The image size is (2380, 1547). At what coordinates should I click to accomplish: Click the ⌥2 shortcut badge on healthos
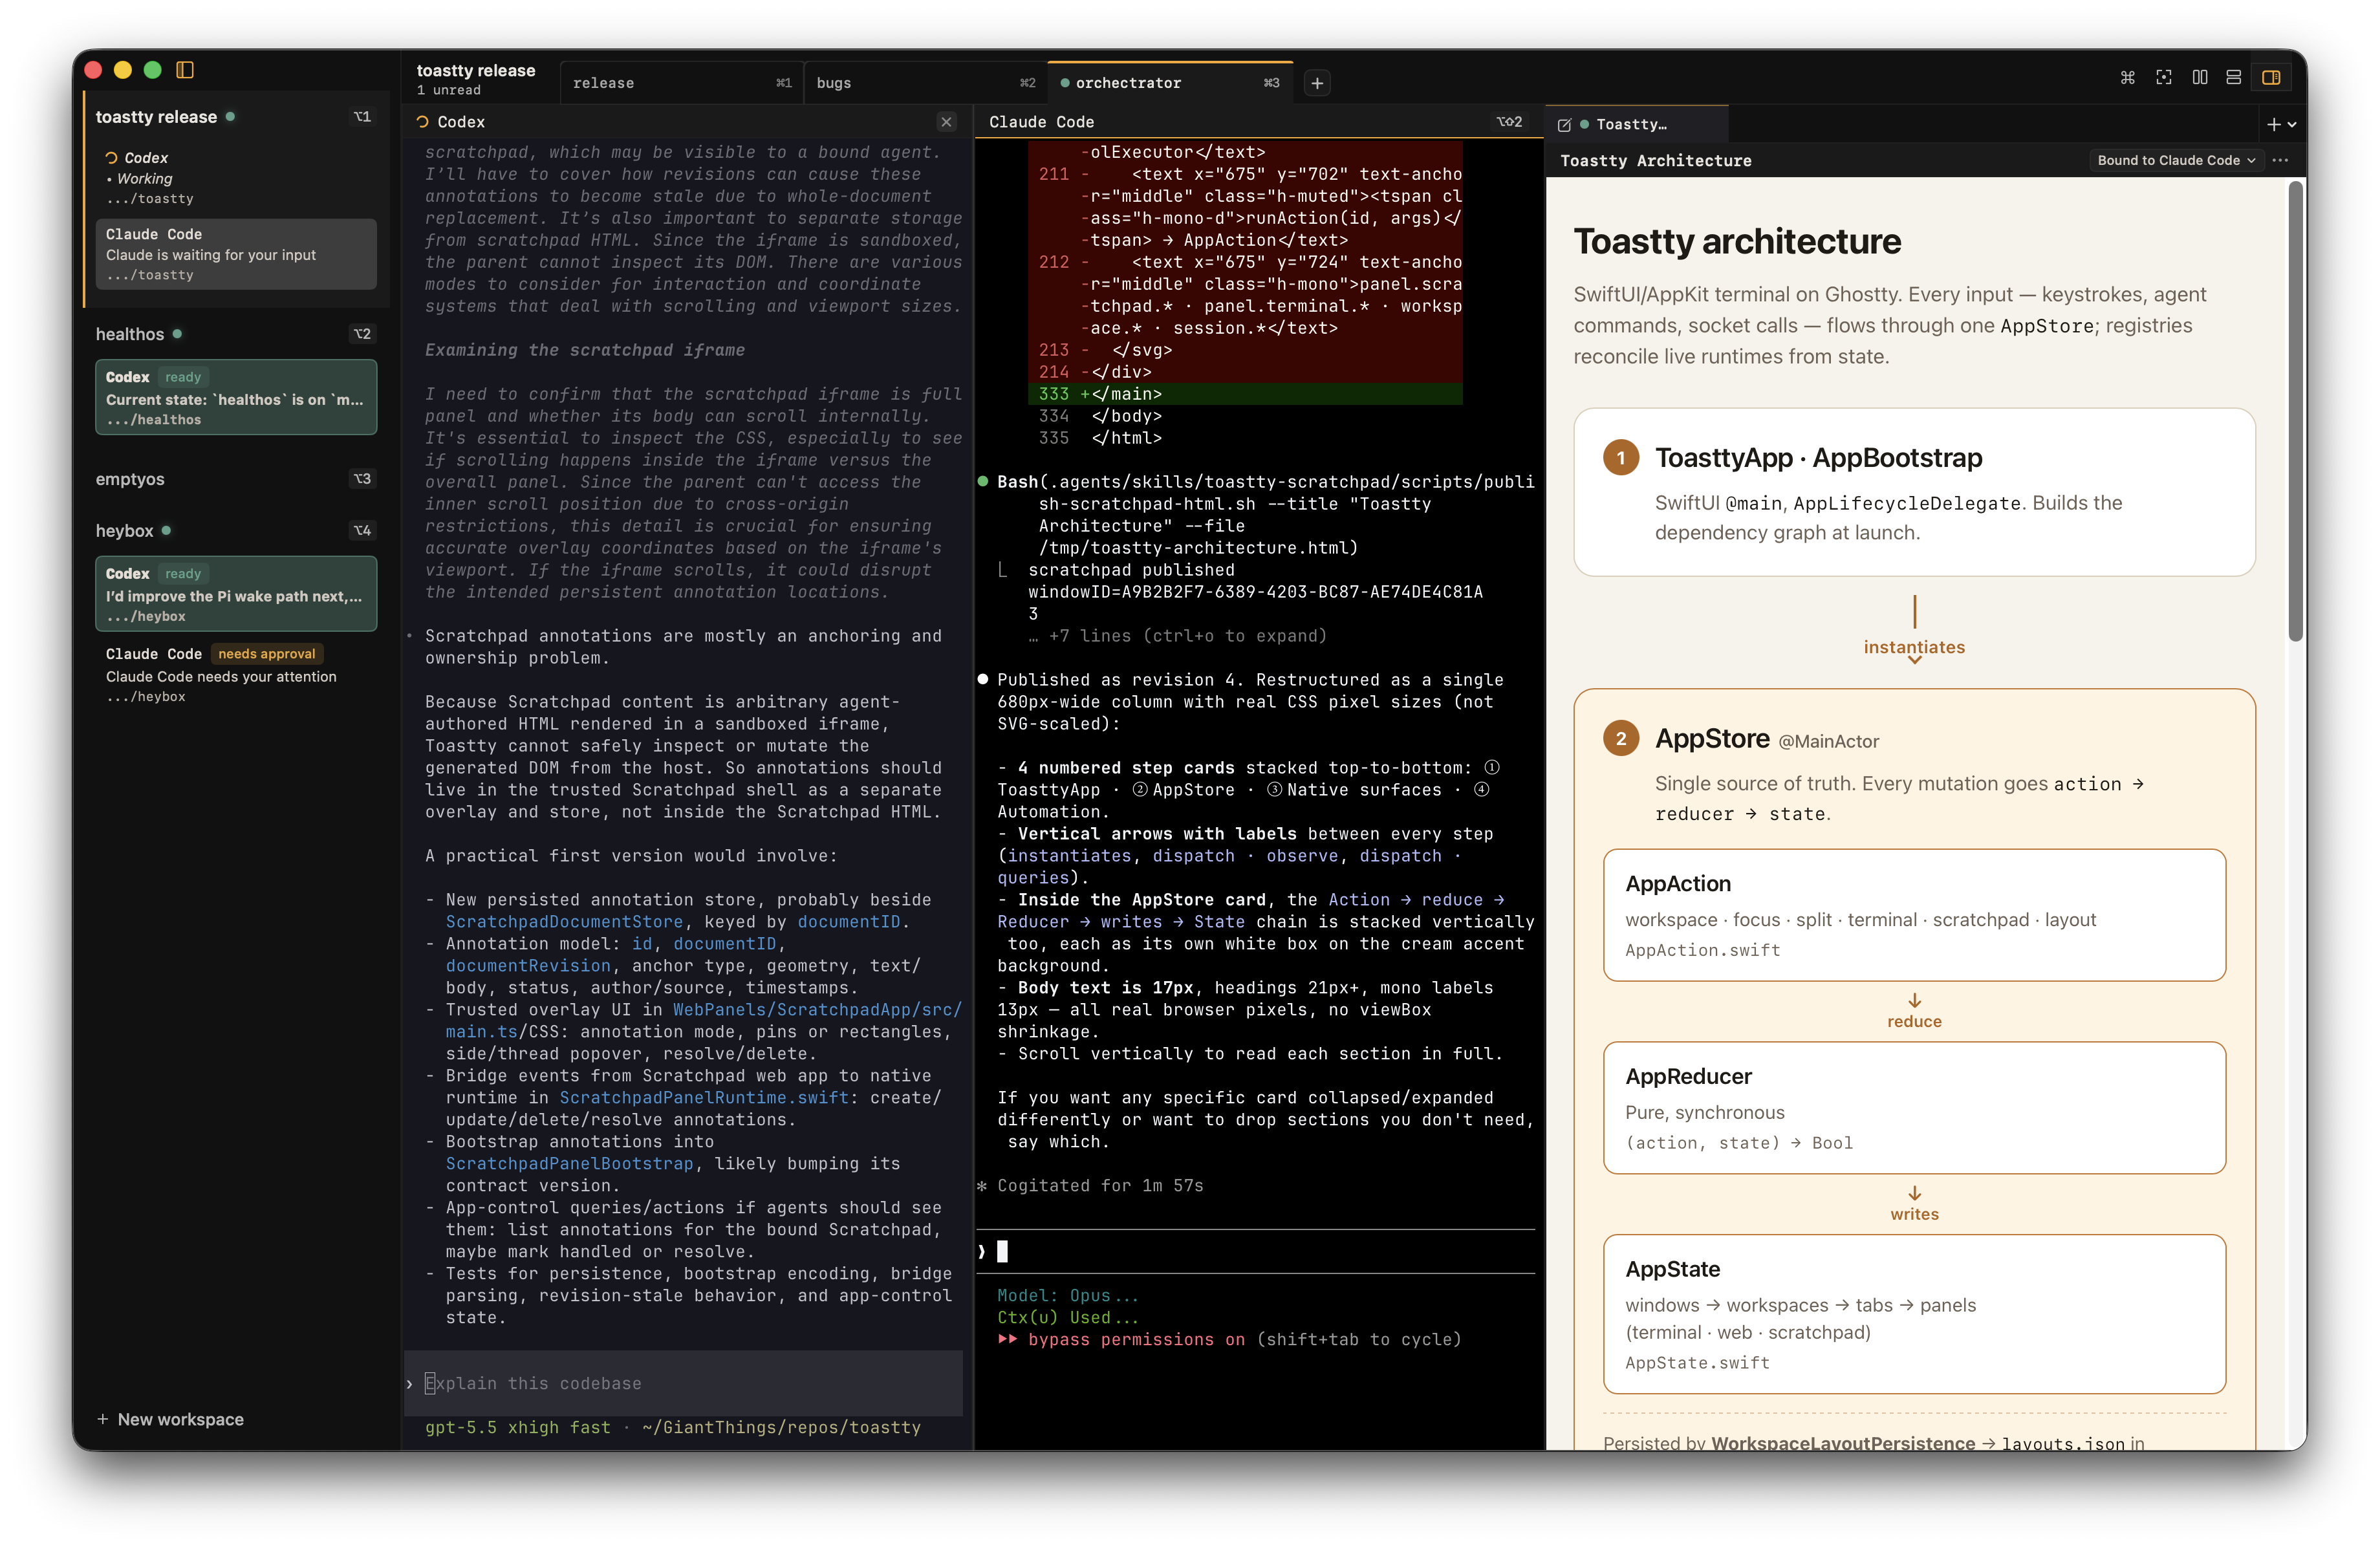(362, 334)
